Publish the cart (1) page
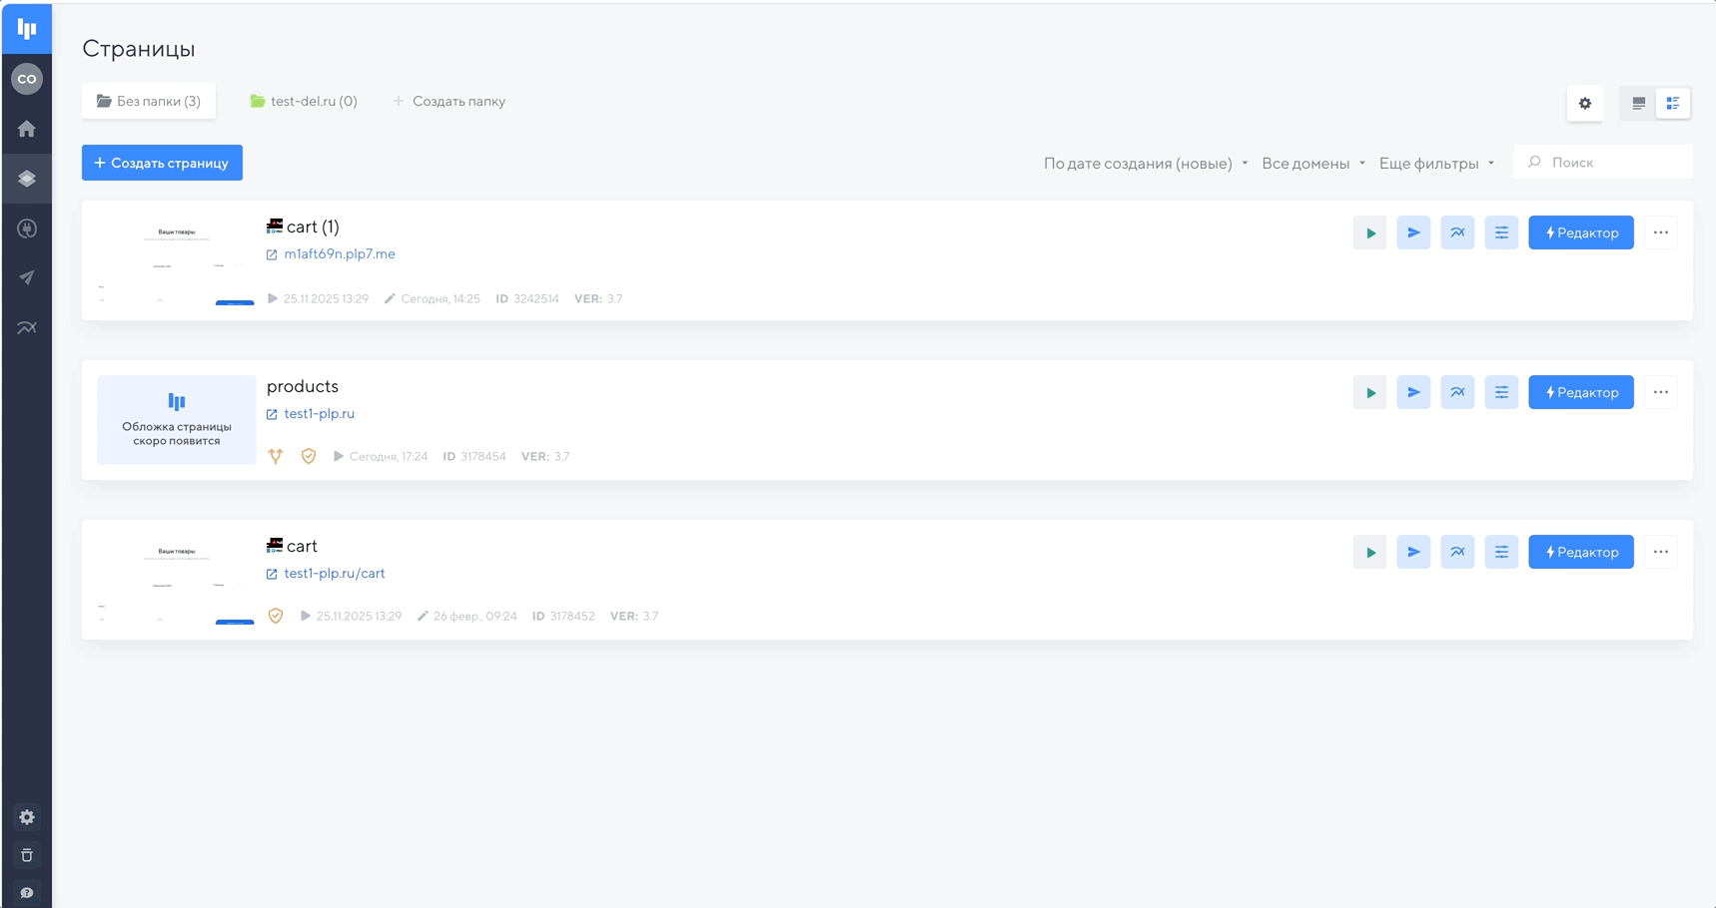This screenshot has width=1716, height=908. (x=1413, y=232)
